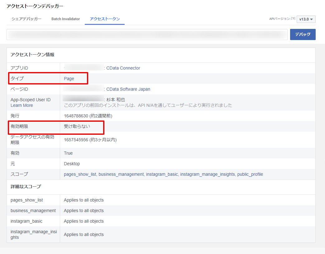Click inside the access token input field
This screenshot has height=254, width=325.
tap(146, 34)
